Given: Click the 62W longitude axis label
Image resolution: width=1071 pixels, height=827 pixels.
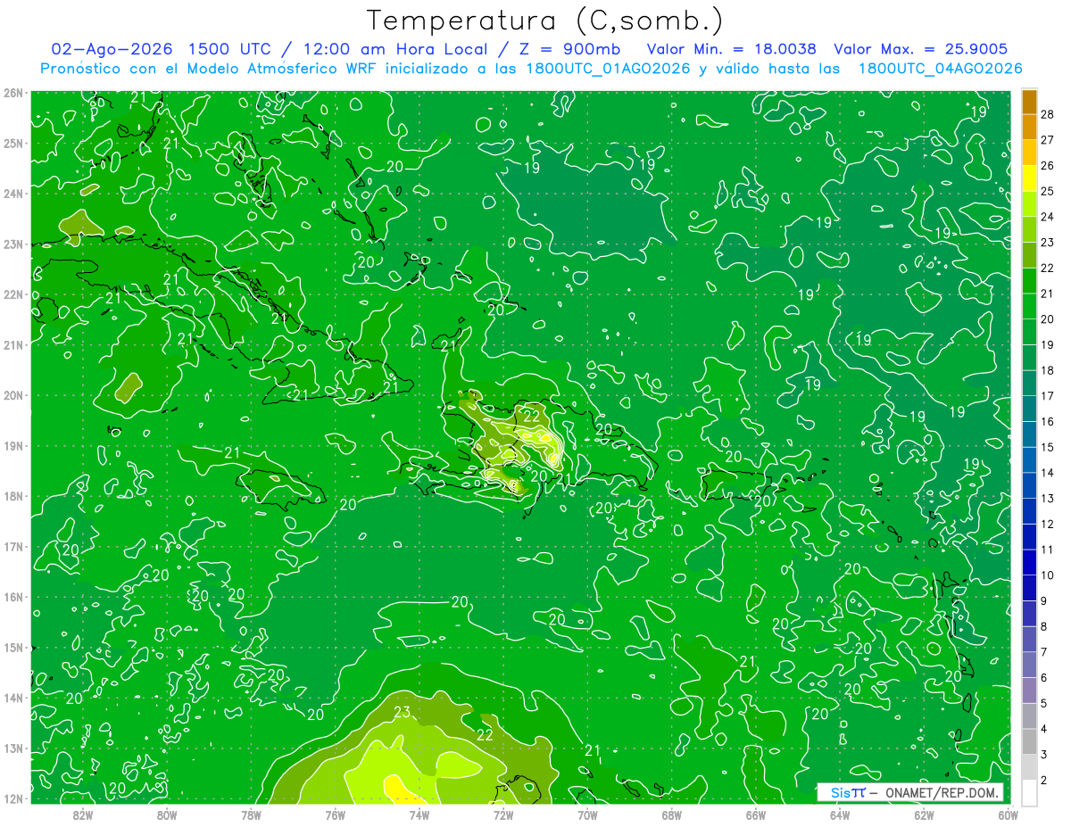Looking at the screenshot, I should pyautogui.click(x=924, y=814).
